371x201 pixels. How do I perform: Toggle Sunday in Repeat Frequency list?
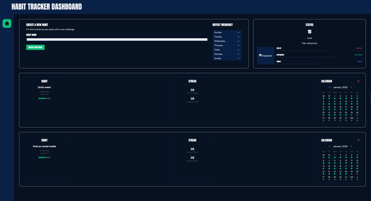227,58
